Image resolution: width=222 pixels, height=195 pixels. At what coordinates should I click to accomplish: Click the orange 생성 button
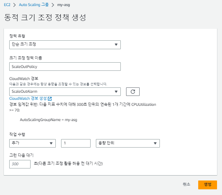pos(207,185)
